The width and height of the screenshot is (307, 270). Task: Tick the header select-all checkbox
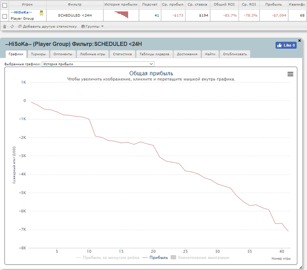click(4, 5)
